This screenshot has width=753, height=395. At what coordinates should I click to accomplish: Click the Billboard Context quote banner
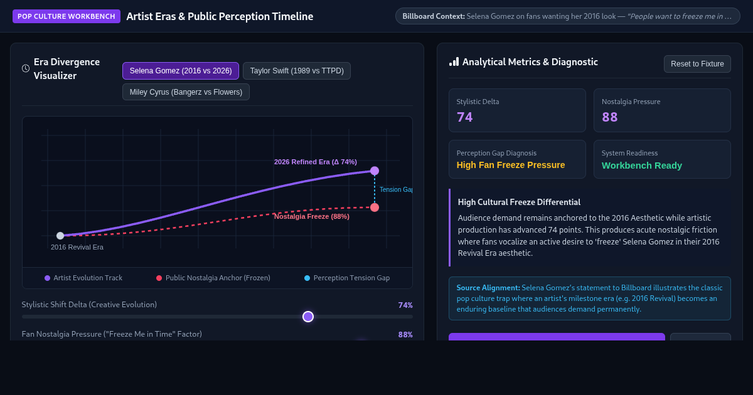(568, 16)
